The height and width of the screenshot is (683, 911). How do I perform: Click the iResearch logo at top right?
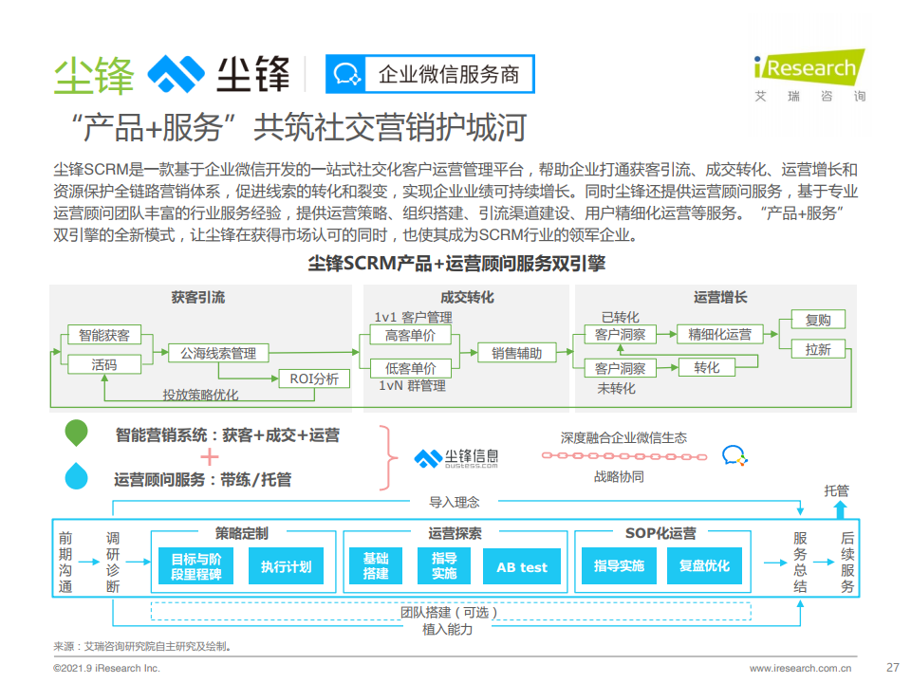[809, 76]
